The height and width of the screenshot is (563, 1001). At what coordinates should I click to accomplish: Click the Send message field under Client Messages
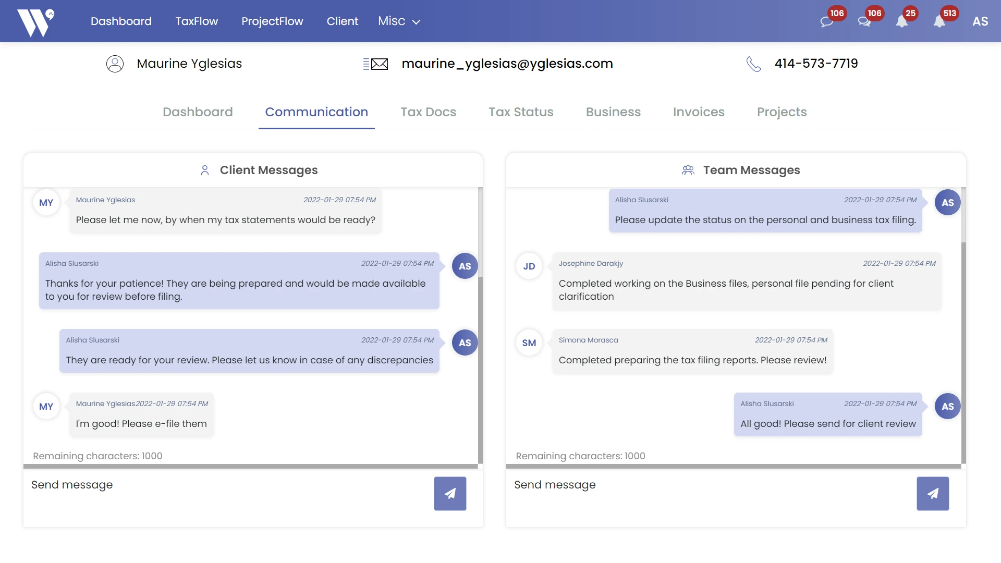coord(156,485)
